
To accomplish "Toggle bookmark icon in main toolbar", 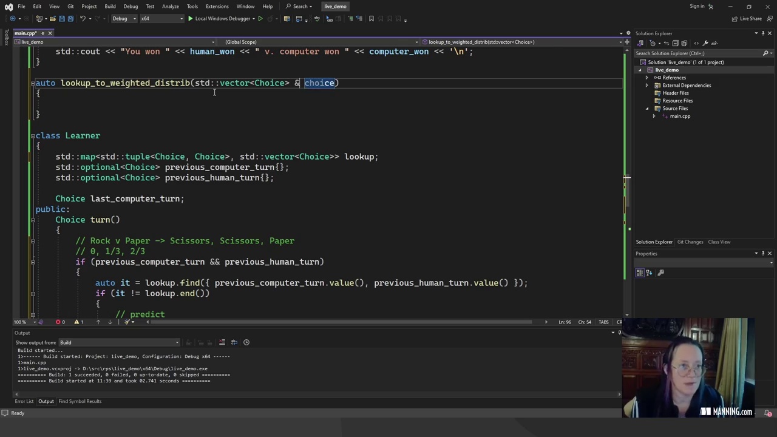I will (371, 19).
